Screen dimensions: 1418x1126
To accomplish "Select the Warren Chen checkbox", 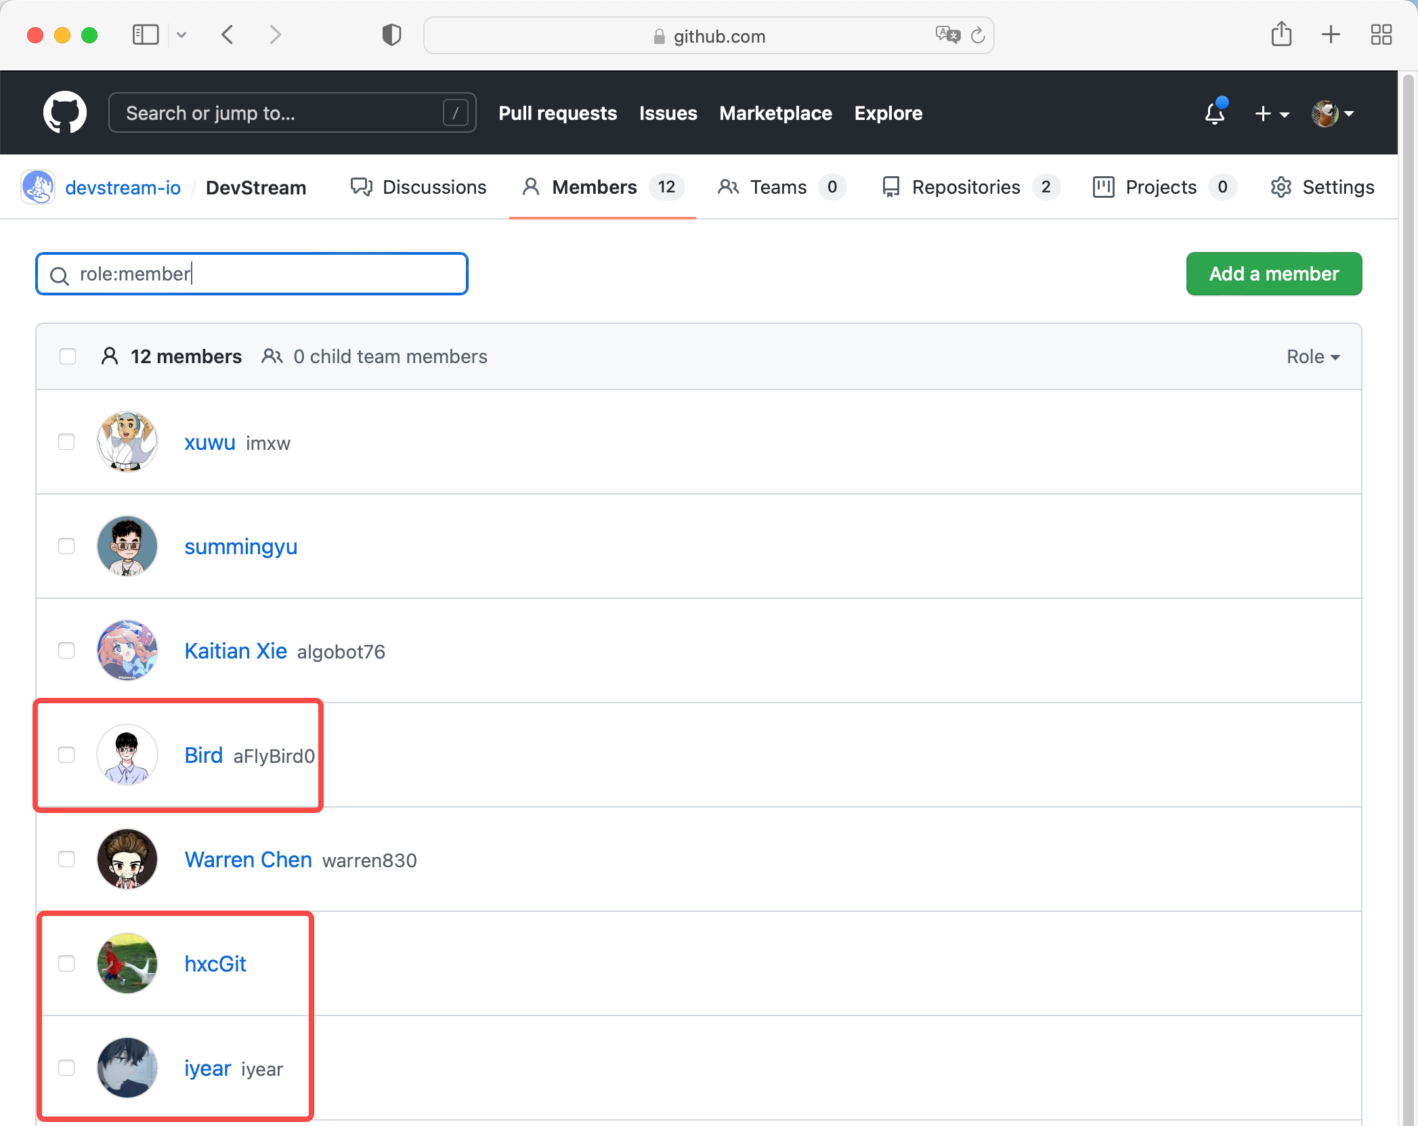I will [x=66, y=859].
